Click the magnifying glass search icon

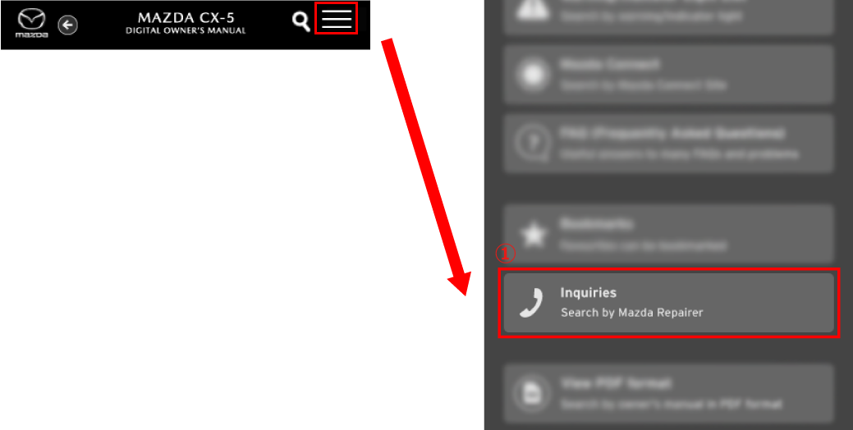pos(300,22)
